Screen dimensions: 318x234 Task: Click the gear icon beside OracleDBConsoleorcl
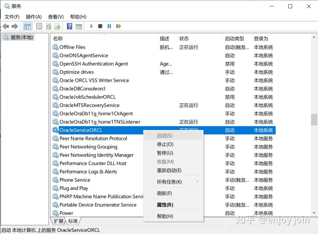pyautogui.click(x=55, y=89)
